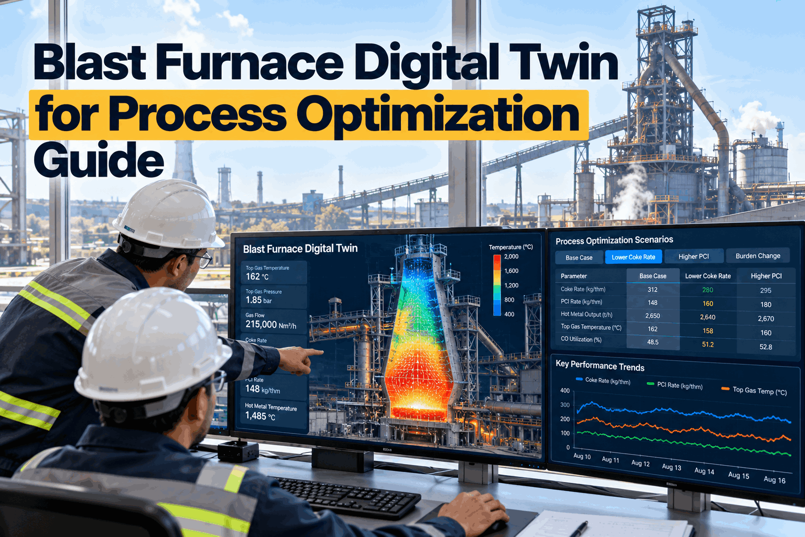Select the 'Coke Rate (kg/thm)' table row label
This screenshot has height=537, width=805.
pos(583,289)
